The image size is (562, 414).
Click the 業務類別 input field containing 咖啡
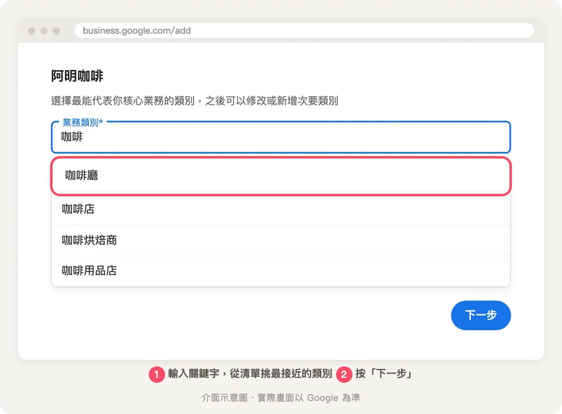pyautogui.click(x=280, y=137)
